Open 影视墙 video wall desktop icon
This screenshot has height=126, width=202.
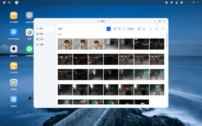(x=14, y=99)
